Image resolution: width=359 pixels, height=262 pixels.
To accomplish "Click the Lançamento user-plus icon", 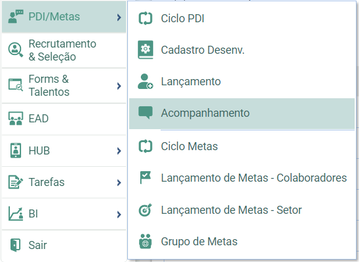I will point(145,82).
